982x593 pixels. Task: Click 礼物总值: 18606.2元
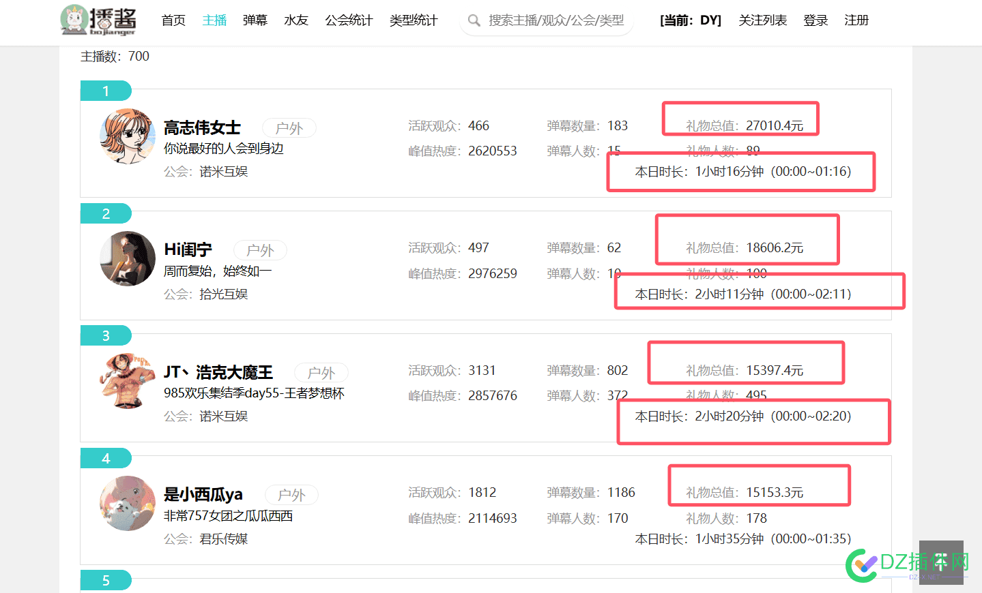745,248
